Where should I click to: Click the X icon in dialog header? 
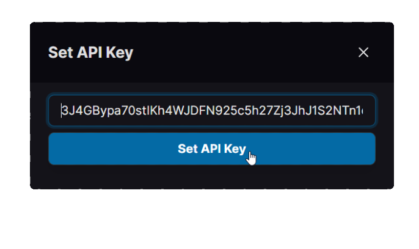coord(363,52)
